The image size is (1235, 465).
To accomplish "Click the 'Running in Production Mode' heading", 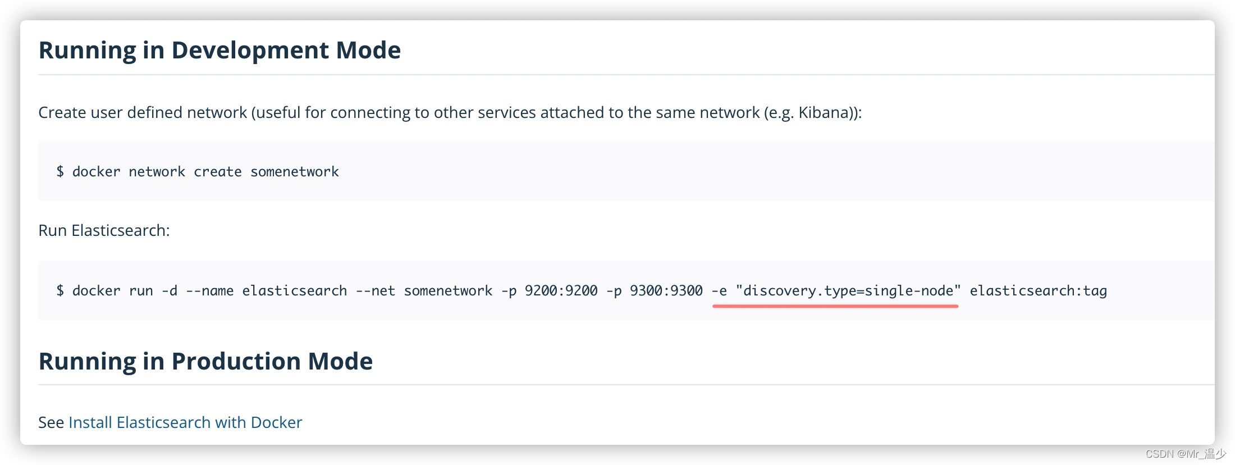I will (205, 361).
